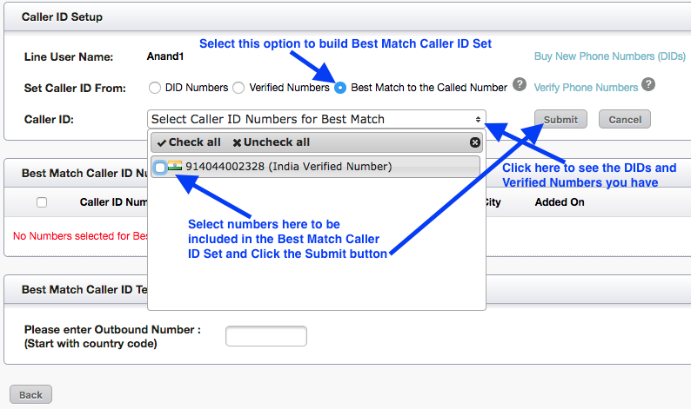Toggle the select-all checkbox in table header
The image size is (691, 409).
tap(42, 202)
